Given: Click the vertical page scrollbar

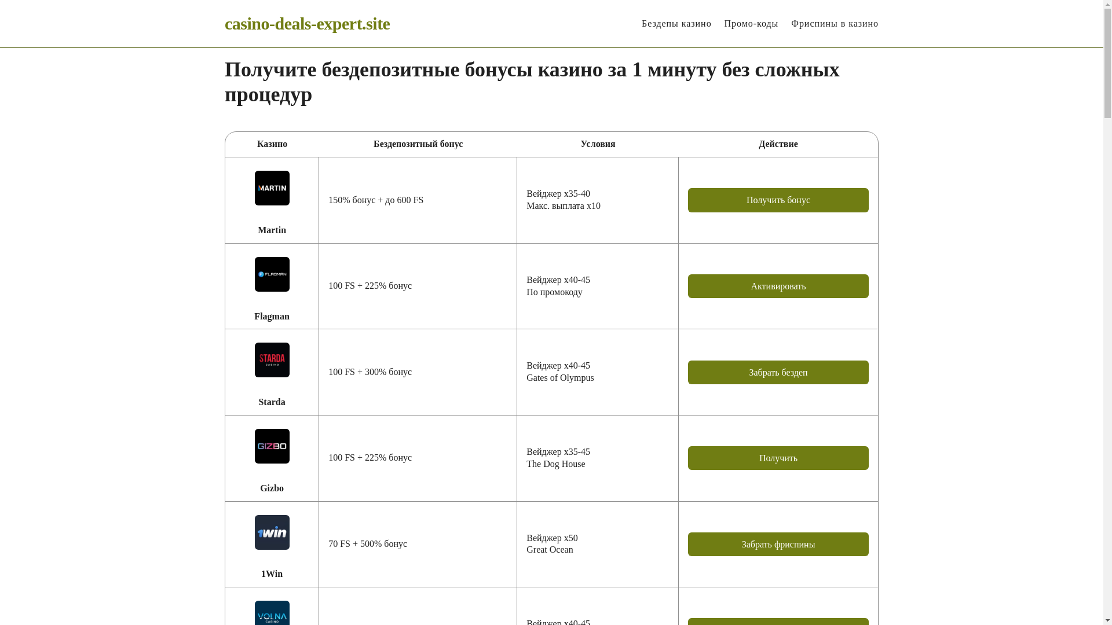Looking at the screenshot, I should (1107, 312).
